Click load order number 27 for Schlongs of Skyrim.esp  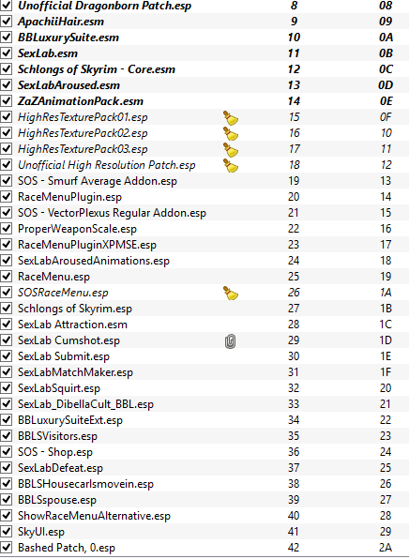tap(294, 309)
